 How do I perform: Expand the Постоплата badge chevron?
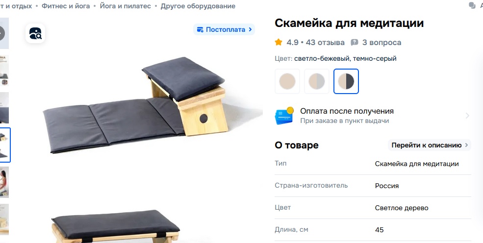point(250,29)
